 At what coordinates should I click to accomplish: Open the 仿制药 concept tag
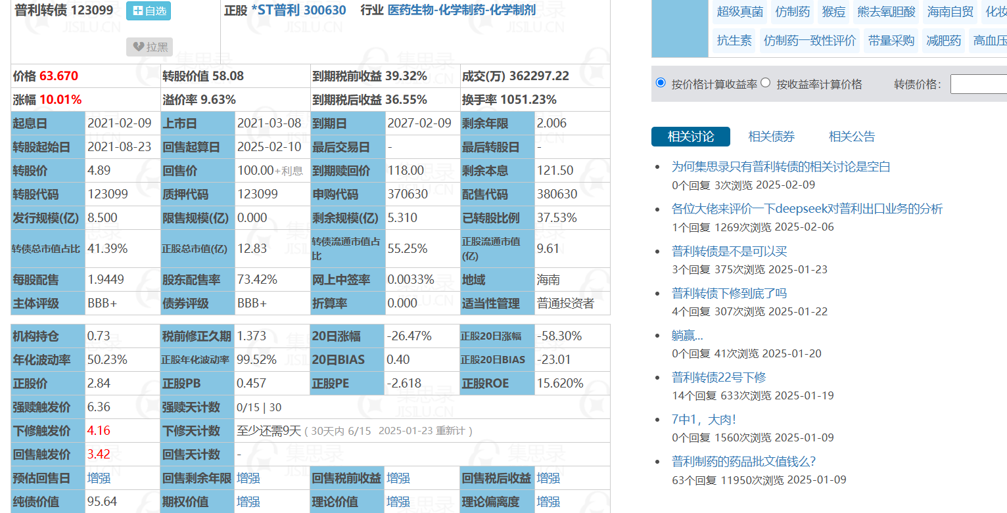pyautogui.click(x=793, y=12)
